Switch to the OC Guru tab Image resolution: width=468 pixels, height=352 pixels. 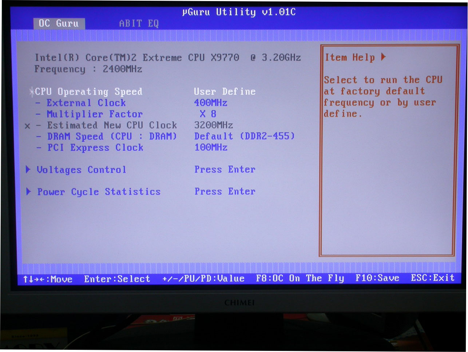click(59, 24)
